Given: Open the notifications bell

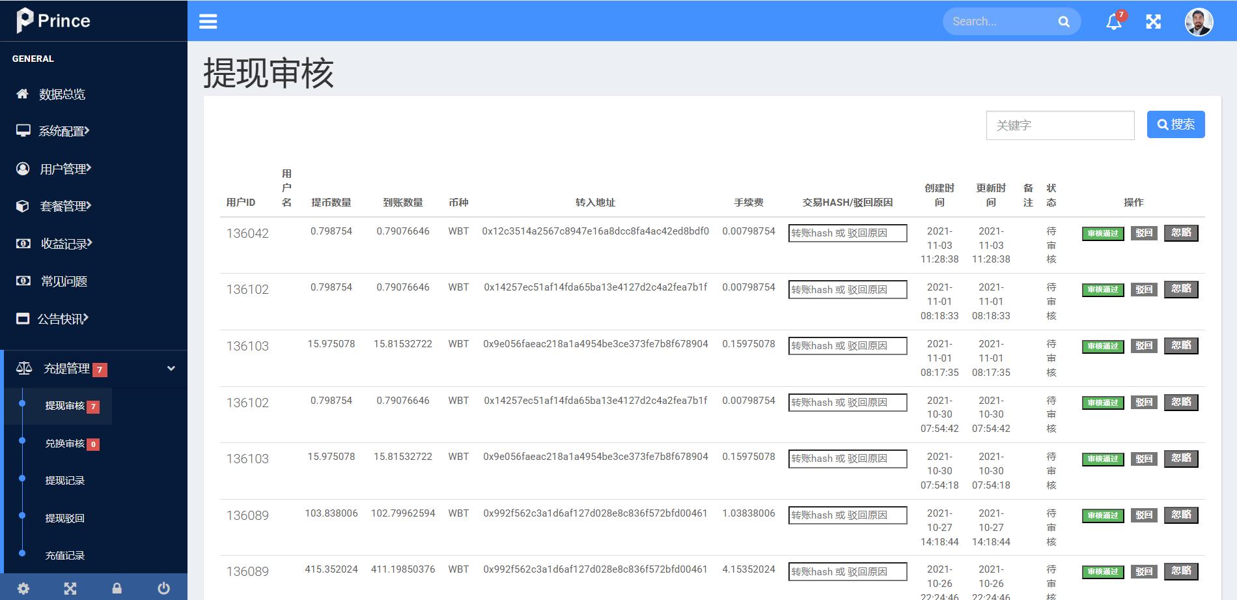Looking at the screenshot, I should 1113,22.
